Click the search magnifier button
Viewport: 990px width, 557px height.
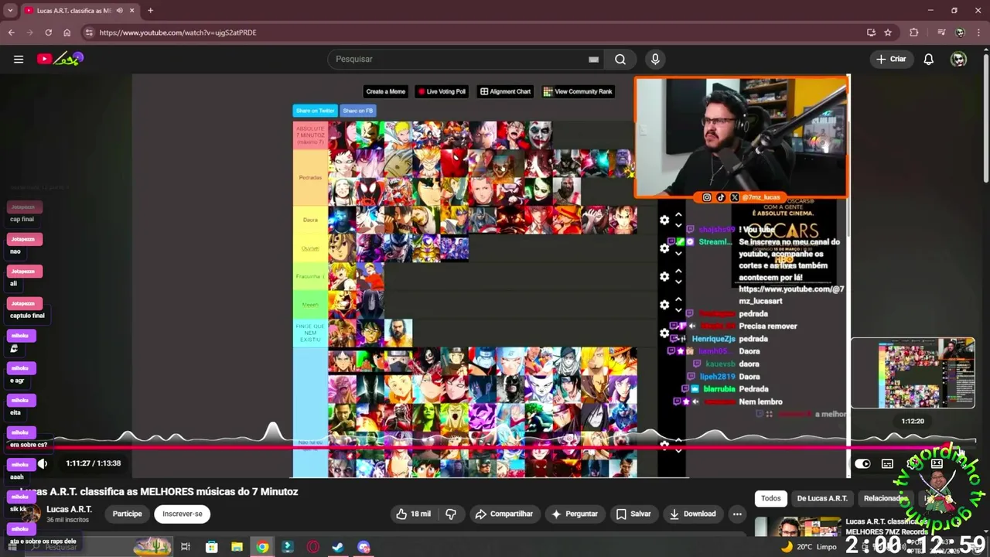coord(620,59)
